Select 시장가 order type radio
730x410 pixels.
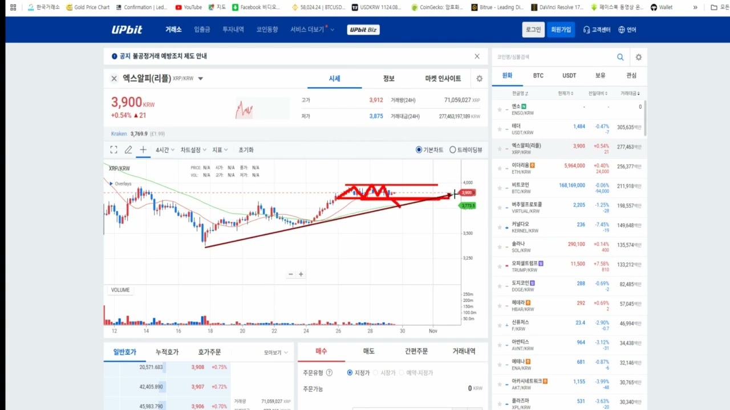pos(376,372)
